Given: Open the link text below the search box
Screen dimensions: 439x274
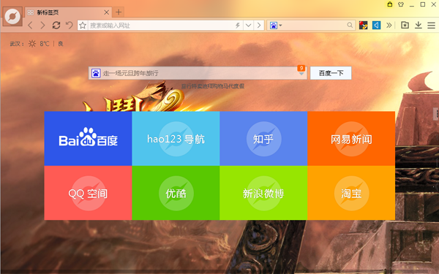Looking at the screenshot, I should click(213, 86).
